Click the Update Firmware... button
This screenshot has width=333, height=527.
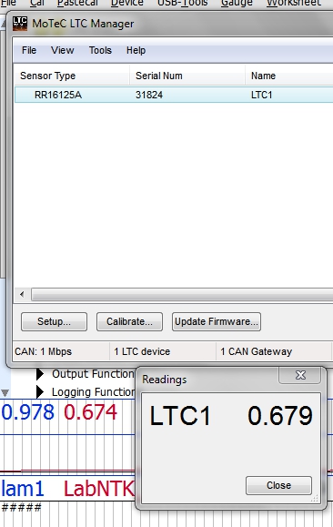tap(217, 321)
